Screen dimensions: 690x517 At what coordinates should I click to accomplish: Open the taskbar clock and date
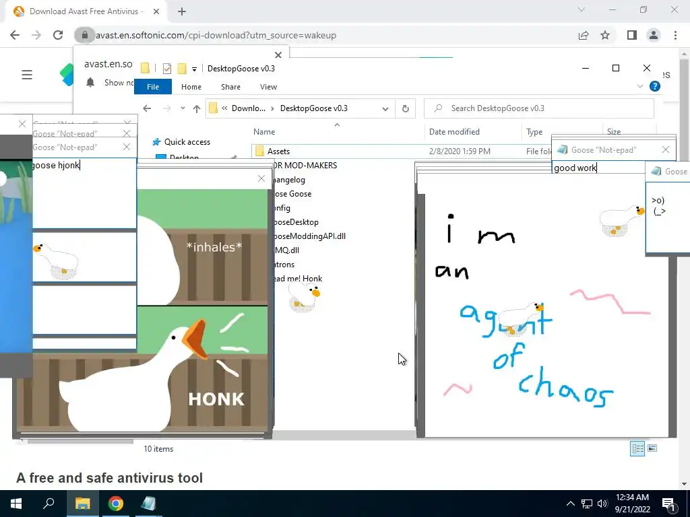(x=632, y=504)
